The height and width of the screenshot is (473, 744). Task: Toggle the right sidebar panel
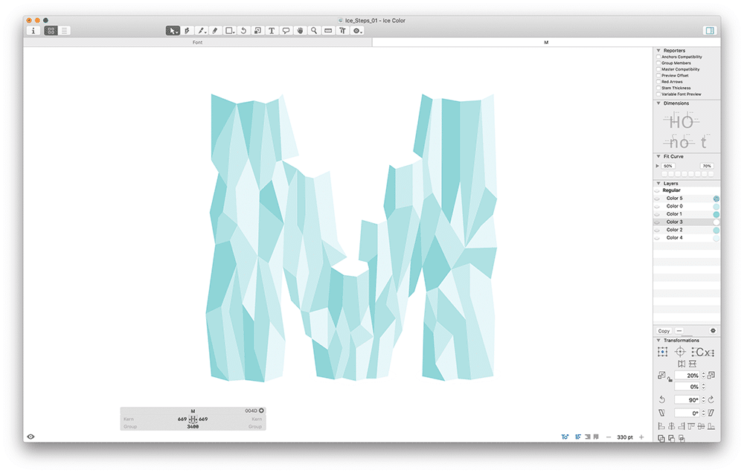[710, 30]
